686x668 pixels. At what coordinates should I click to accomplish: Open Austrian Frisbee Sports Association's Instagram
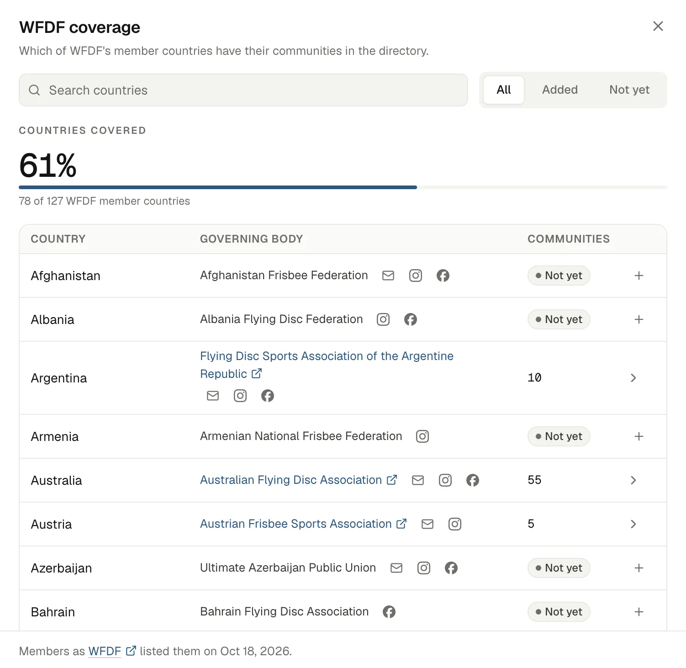tap(455, 524)
